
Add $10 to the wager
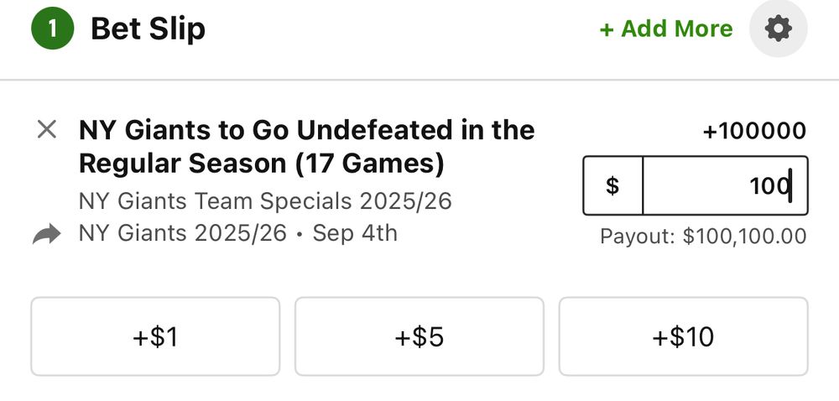point(683,336)
